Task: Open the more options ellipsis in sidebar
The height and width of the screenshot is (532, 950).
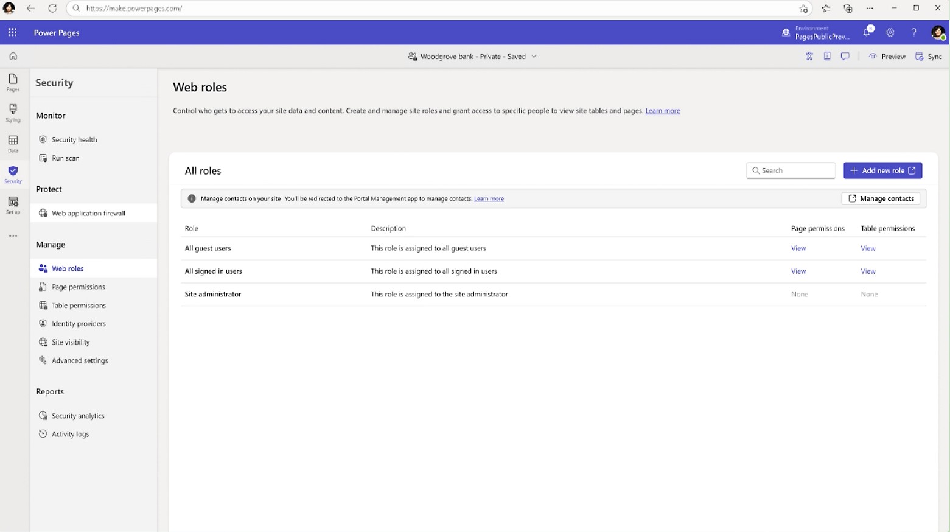Action: tap(13, 236)
